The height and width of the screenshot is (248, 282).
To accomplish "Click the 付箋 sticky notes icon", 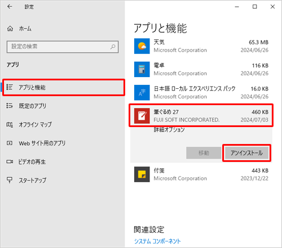I will [x=142, y=174].
